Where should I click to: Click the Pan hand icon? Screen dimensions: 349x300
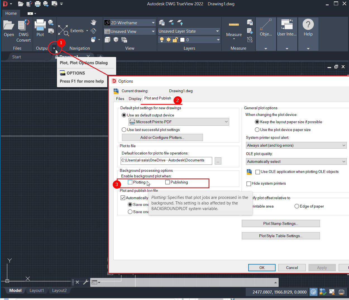coord(94,22)
